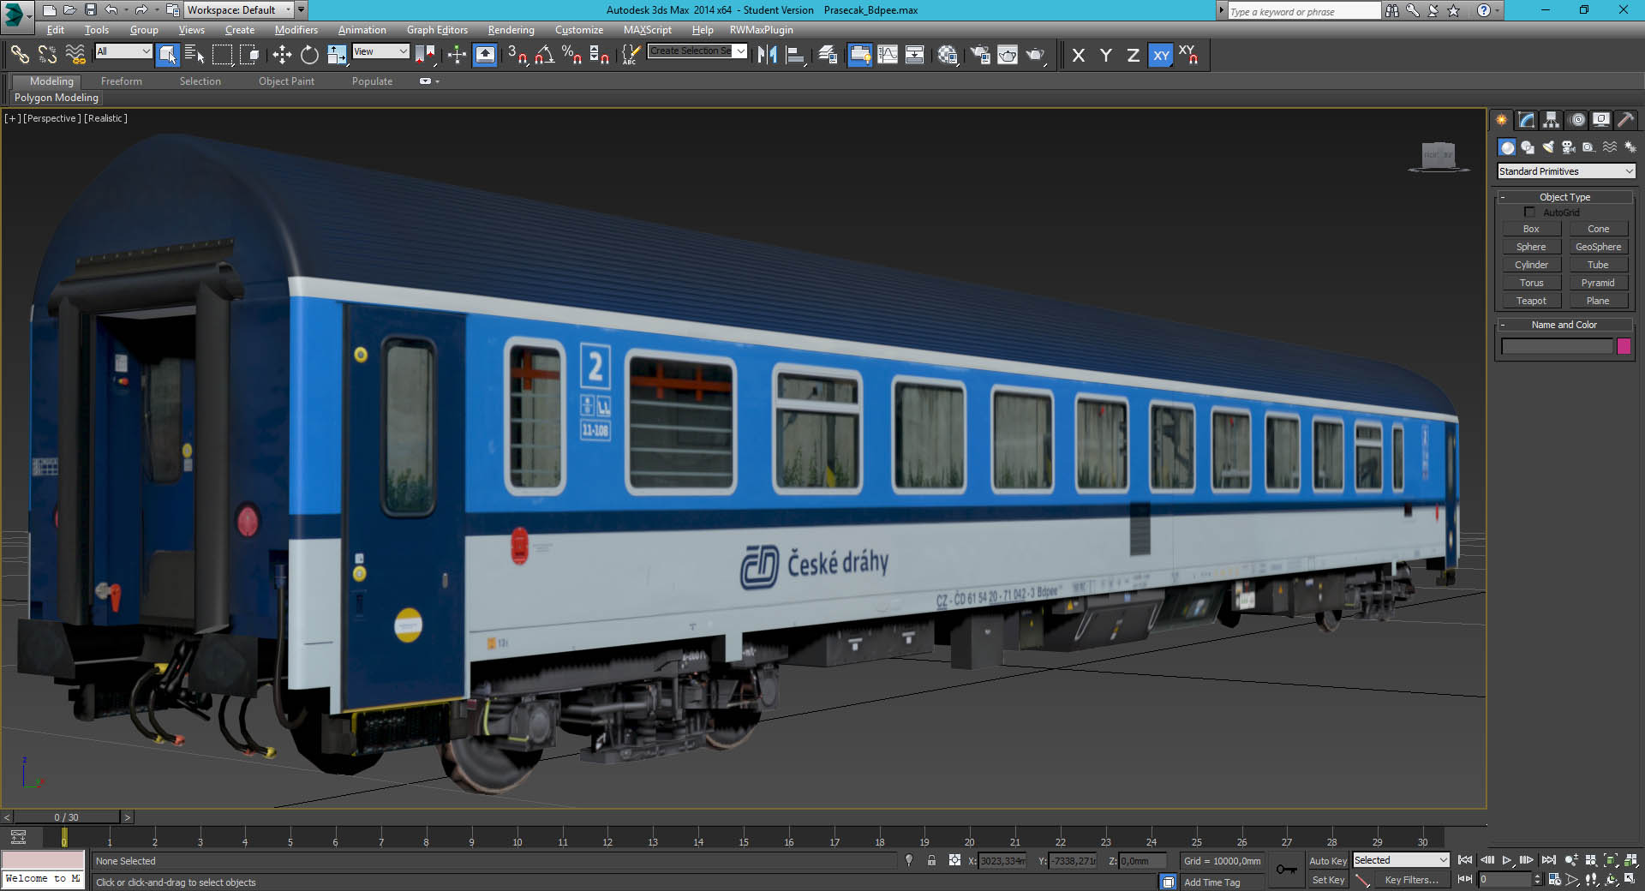Switch to Freeform ribbon tab

tap(122, 81)
